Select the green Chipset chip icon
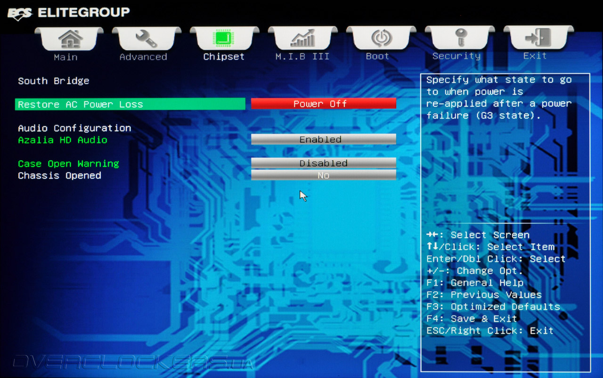 (224, 39)
